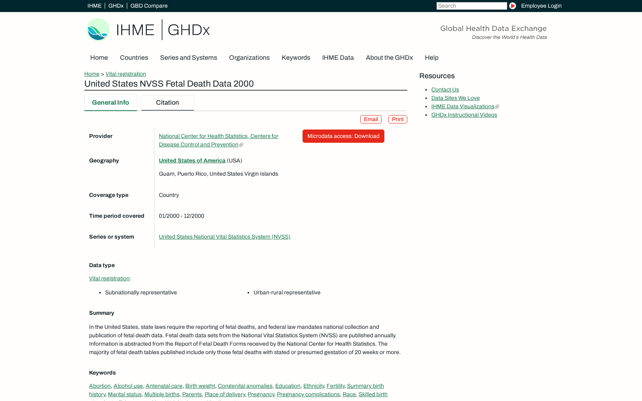Screen dimensions: 642x401
Task: Click the Multiple births keyword
Action: click(162, 394)
